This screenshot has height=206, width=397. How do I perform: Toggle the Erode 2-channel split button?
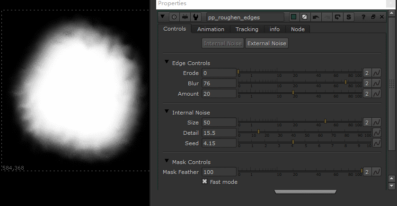click(x=367, y=73)
